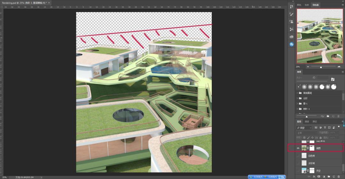Select the 底图 layer image thumbnail
The image size is (345, 179).
pos(304,148)
